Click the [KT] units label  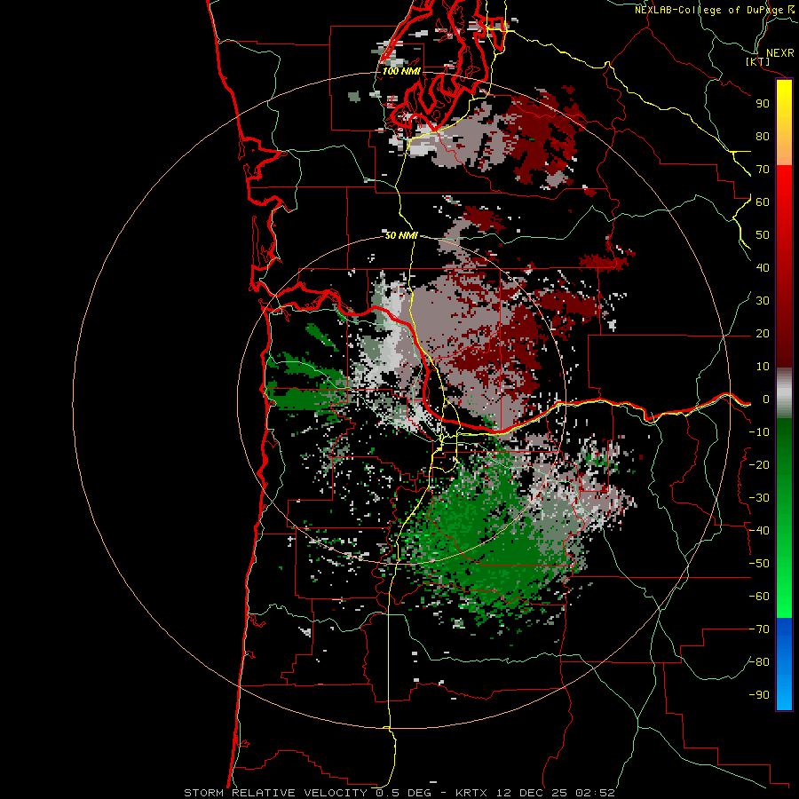pyautogui.click(x=758, y=61)
